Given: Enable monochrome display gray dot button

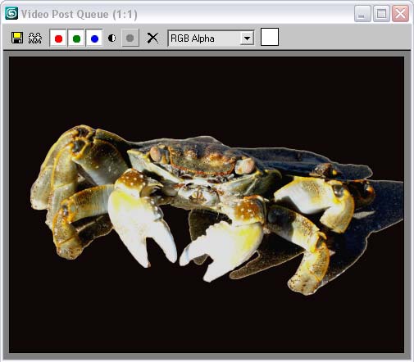Looking at the screenshot, I should point(130,38).
